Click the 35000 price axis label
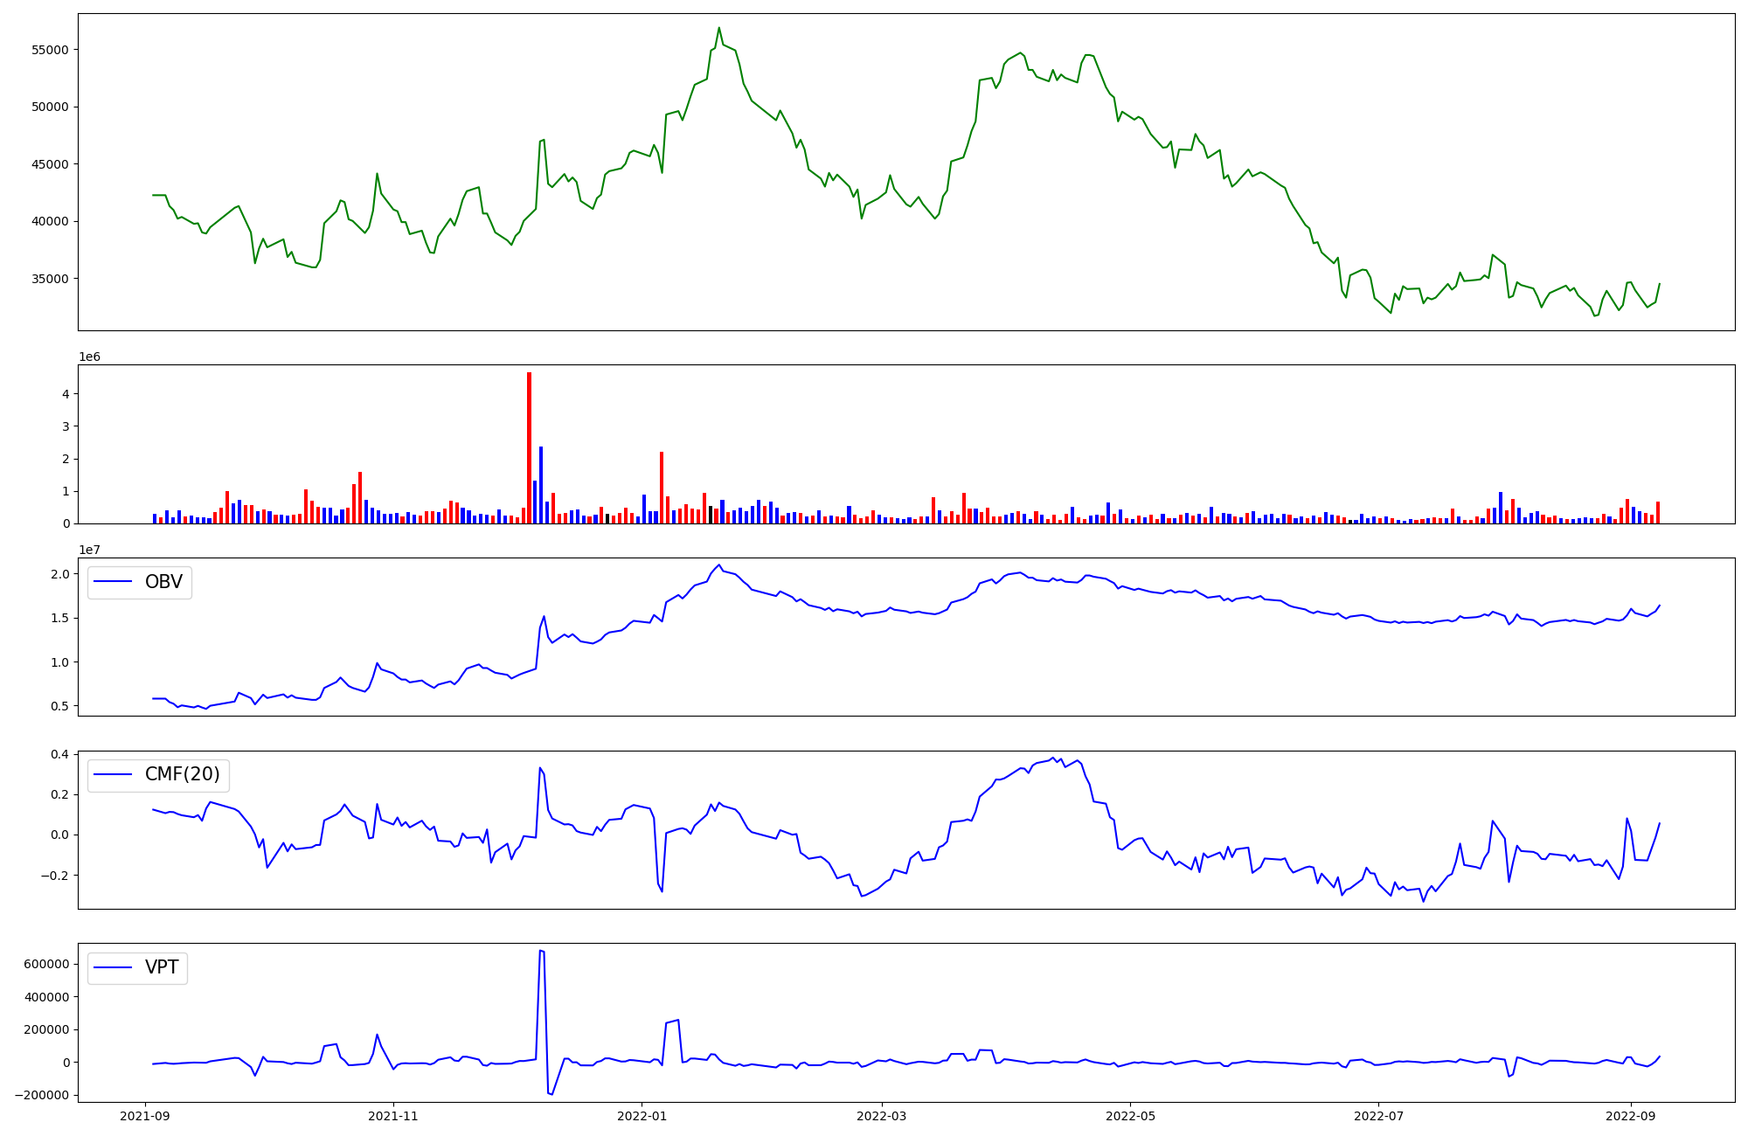This screenshot has width=1748, height=1136. click(50, 279)
